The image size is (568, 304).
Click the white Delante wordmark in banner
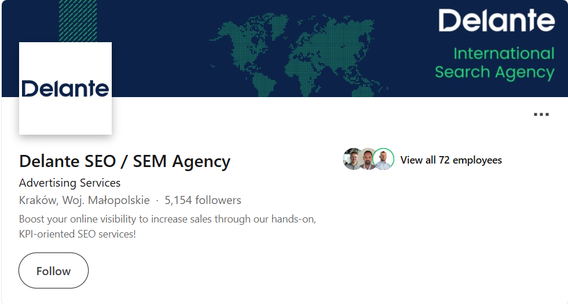coord(496,21)
